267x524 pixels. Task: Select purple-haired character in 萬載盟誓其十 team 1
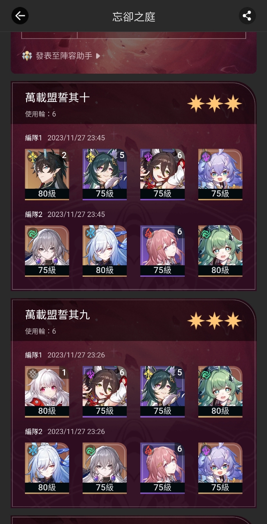click(220, 174)
